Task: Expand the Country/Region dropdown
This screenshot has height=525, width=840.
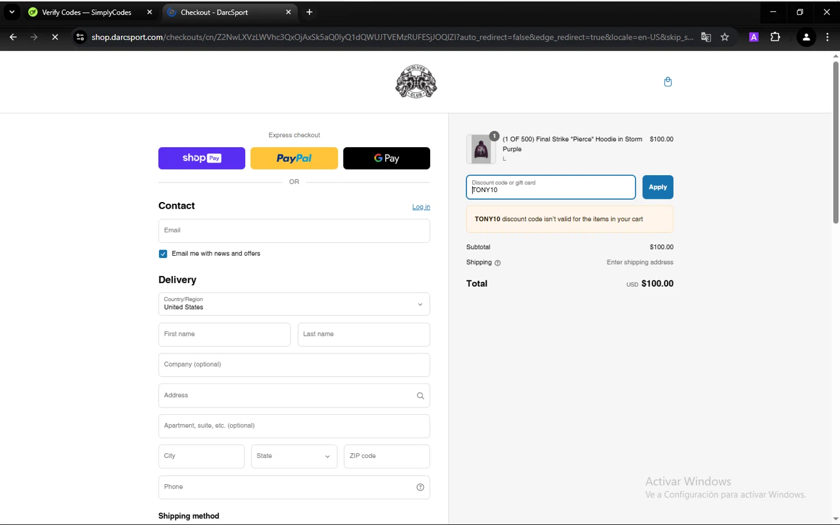Action: (x=294, y=304)
